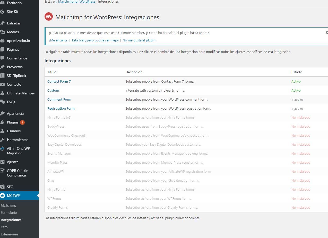This screenshot has height=238, width=328.
Task: Click Activo status of Contact Form 7
Action: click(x=296, y=81)
